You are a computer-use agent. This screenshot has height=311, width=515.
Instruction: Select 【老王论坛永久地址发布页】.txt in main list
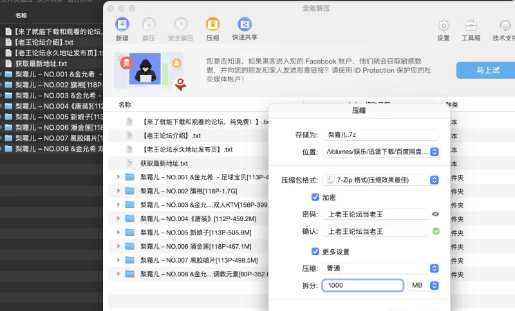(x=189, y=150)
